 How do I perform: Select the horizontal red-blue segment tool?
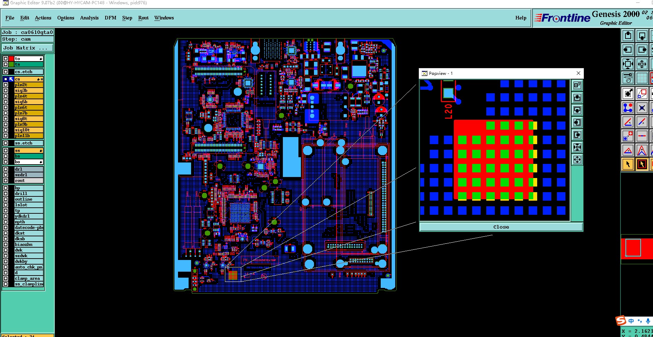[x=642, y=136]
